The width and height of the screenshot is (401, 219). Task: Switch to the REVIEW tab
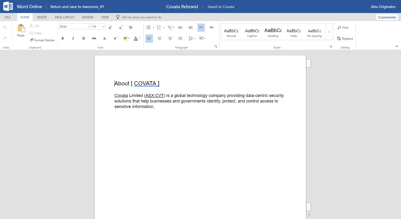pos(88,17)
